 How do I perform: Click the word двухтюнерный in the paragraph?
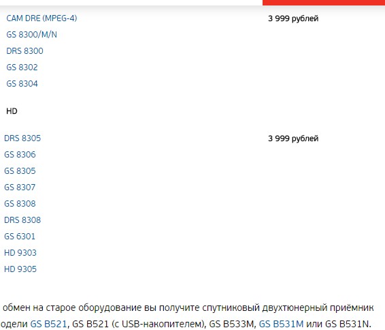point(295,308)
